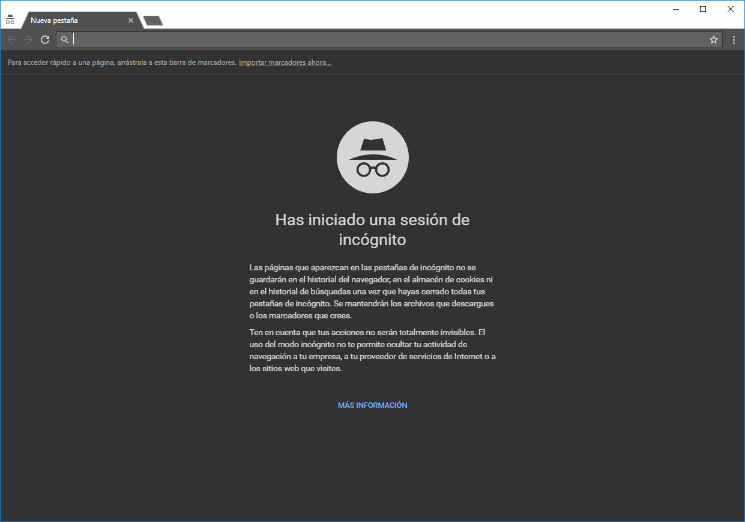745x522 pixels.
Task: Maximize the Chrome window
Action: [x=703, y=9]
